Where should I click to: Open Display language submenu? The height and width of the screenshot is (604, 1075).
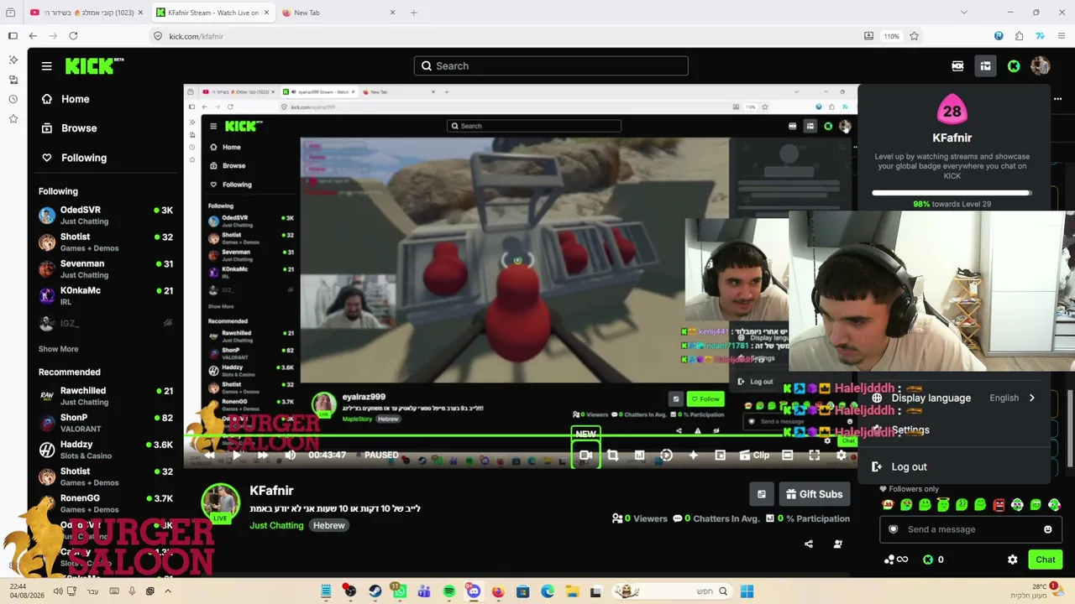(x=953, y=398)
